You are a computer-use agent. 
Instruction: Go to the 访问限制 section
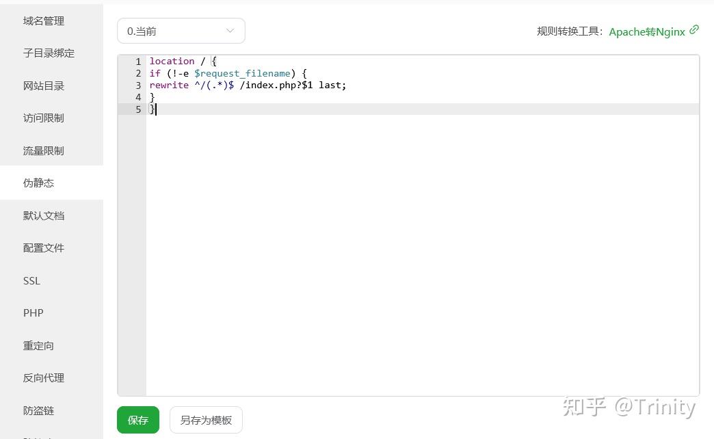click(x=43, y=118)
